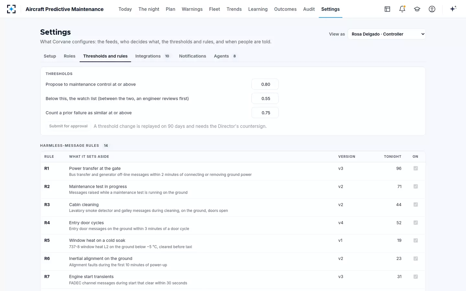Open the sparkle AI assistant icon
Screen dimensions: 466x291
tap(453, 9)
